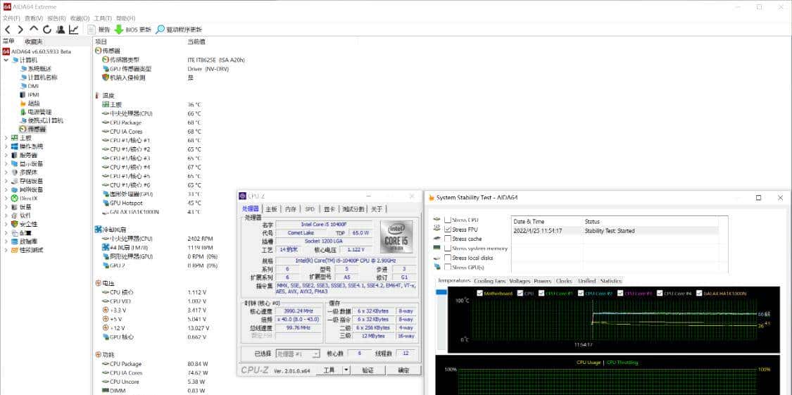Open the 显卡 tab in CPU-Z
792x395 pixels.
(x=329, y=208)
